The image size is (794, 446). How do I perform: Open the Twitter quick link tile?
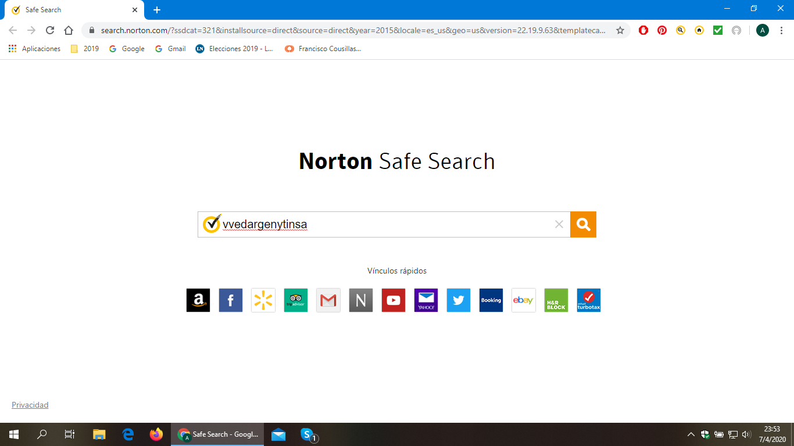click(x=459, y=300)
